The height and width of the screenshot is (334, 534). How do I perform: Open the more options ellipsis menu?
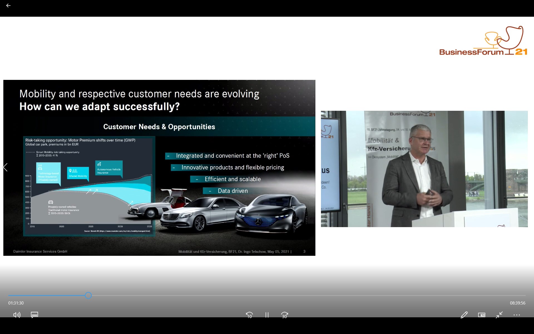pyautogui.click(x=516, y=315)
